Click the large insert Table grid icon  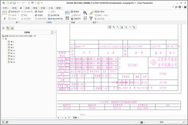coord(5,13)
